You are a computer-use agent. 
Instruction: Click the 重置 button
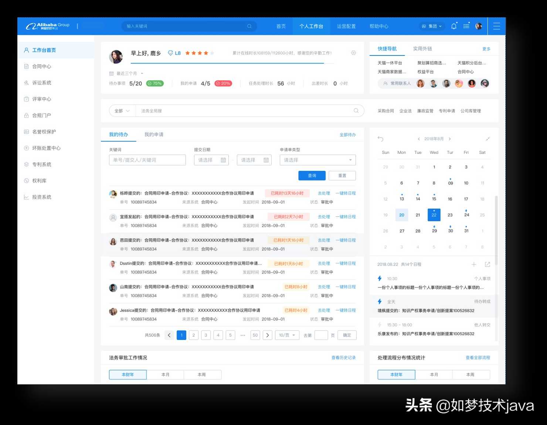click(x=342, y=176)
